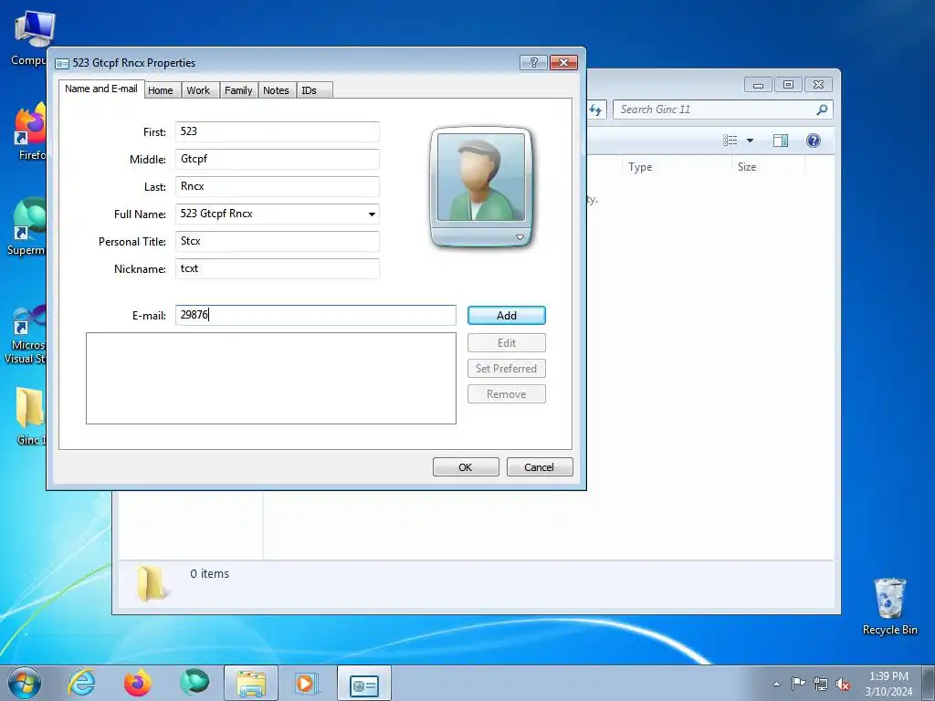Open Firefox from the taskbar
This screenshot has height=701, width=935.
point(138,683)
